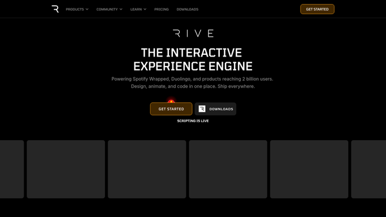Click the Rive icon inside Downloads button
The height and width of the screenshot is (217, 386).
202,108
